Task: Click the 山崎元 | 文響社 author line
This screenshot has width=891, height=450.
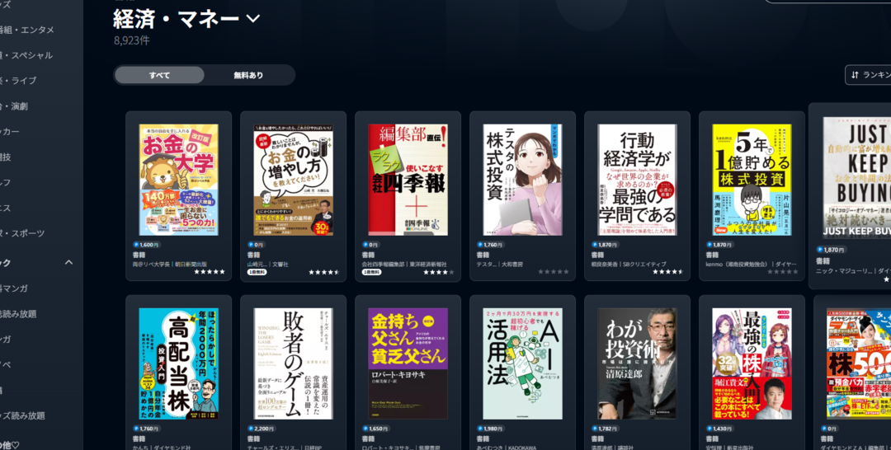Action: (267, 265)
